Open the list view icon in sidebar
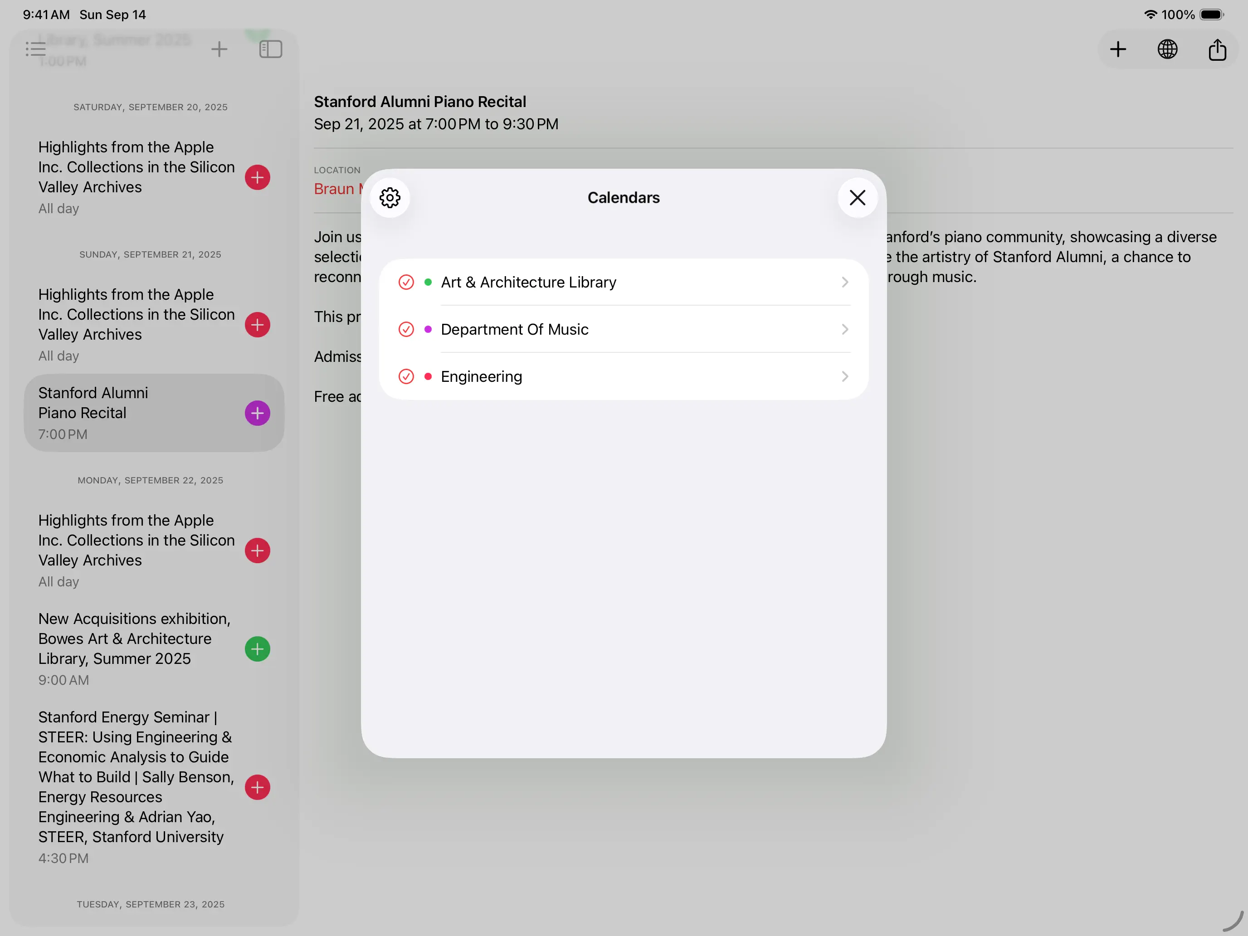Image resolution: width=1248 pixels, height=936 pixels. (35, 49)
